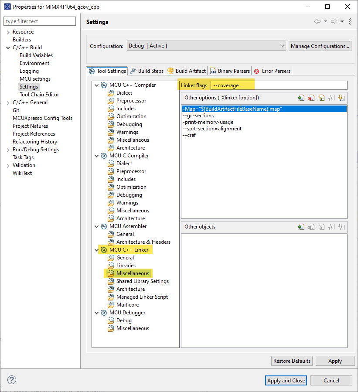Collapse the MCU C++ Compiler tree node
Image resolution: width=358 pixels, height=392 pixels.
pos(96,85)
